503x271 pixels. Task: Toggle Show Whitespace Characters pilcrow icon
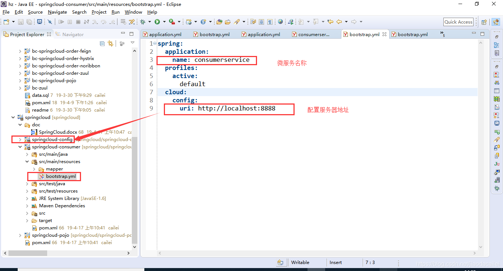270,22
